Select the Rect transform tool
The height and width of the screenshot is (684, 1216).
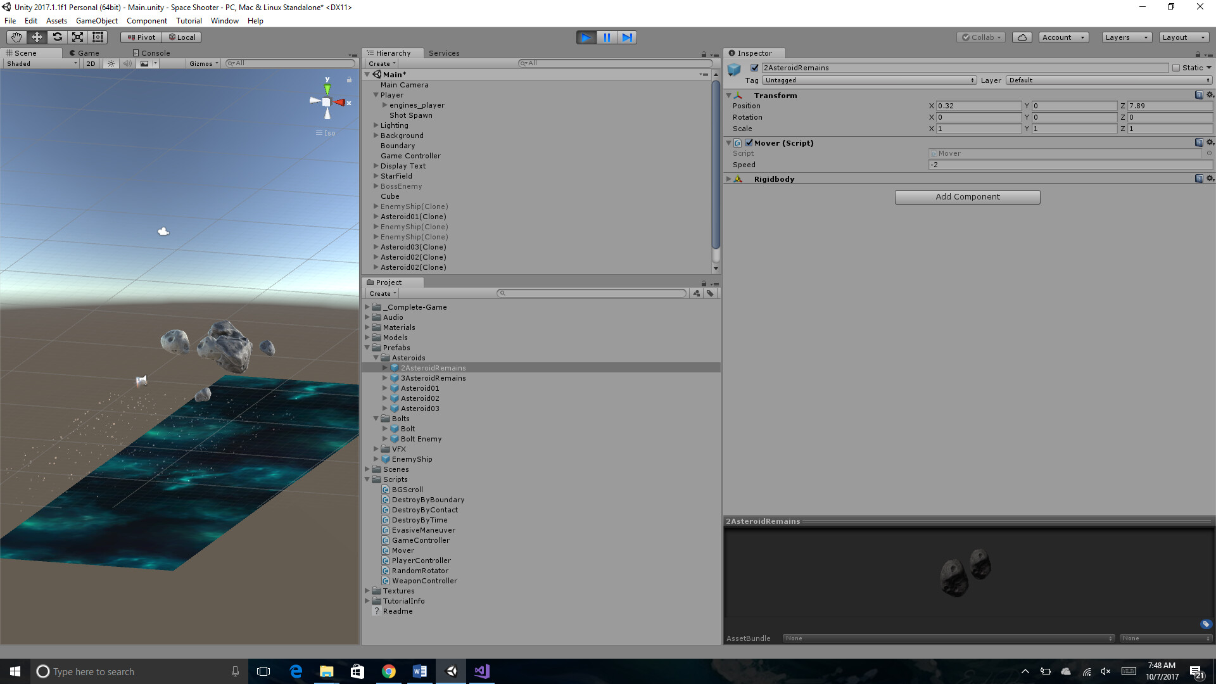(98, 37)
